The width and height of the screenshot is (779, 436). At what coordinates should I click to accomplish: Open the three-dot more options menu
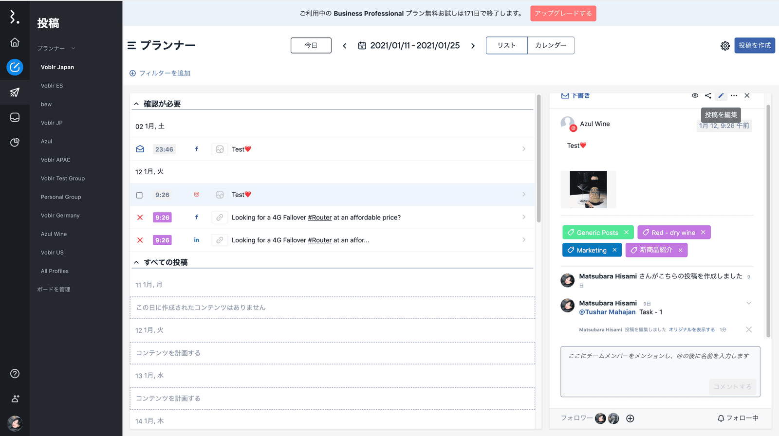[734, 96]
